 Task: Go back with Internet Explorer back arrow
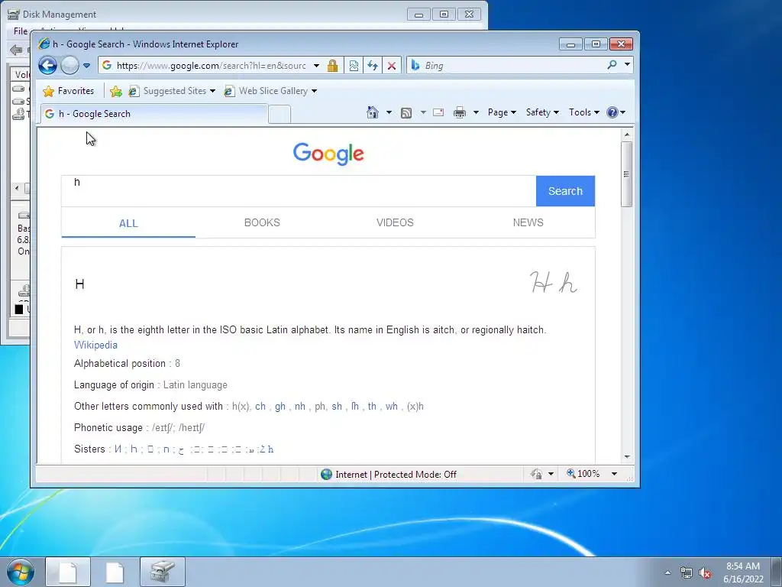47,66
